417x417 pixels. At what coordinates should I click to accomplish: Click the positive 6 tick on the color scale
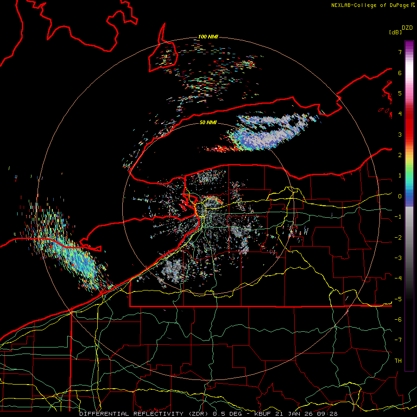pos(400,73)
